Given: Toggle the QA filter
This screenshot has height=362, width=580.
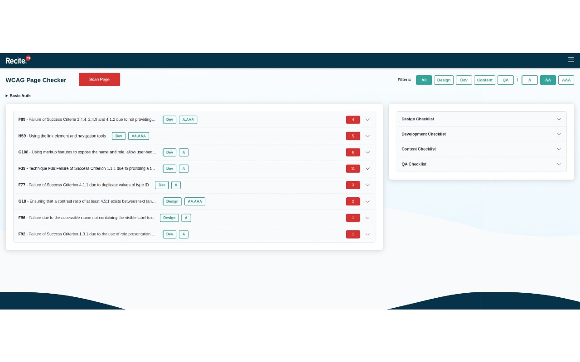Looking at the screenshot, I should click(506, 80).
